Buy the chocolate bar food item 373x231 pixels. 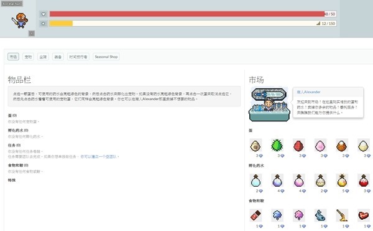click(x=256, y=215)
